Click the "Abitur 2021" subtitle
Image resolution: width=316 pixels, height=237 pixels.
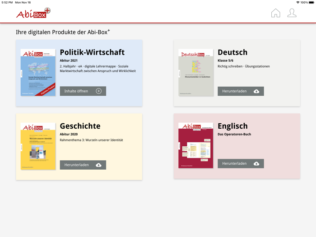pyautogui.click(x=69, y=60)
